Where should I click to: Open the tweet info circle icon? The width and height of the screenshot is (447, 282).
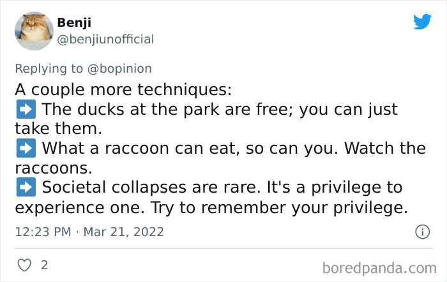[422, 232]
